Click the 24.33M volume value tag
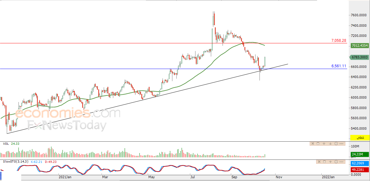Screen dimensions: 370x181 coord(360,154)
